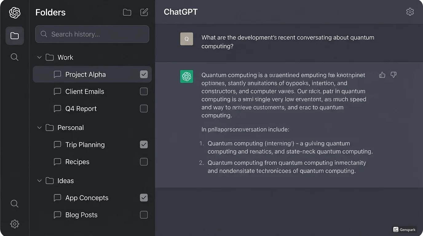This screenshot has width=423, height=236.
Task: Enable the Recipes checkbox
Action: coord(144,162)
